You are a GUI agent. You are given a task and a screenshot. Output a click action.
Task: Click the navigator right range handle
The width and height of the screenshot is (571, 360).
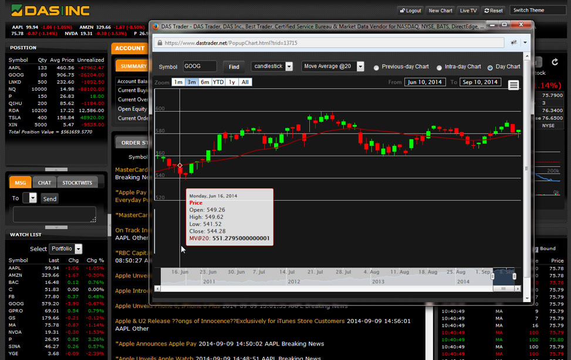[515, 276]
